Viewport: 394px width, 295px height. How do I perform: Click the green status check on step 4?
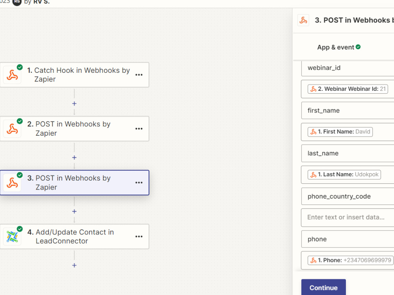pyautogui.click(x=20, y=229)
